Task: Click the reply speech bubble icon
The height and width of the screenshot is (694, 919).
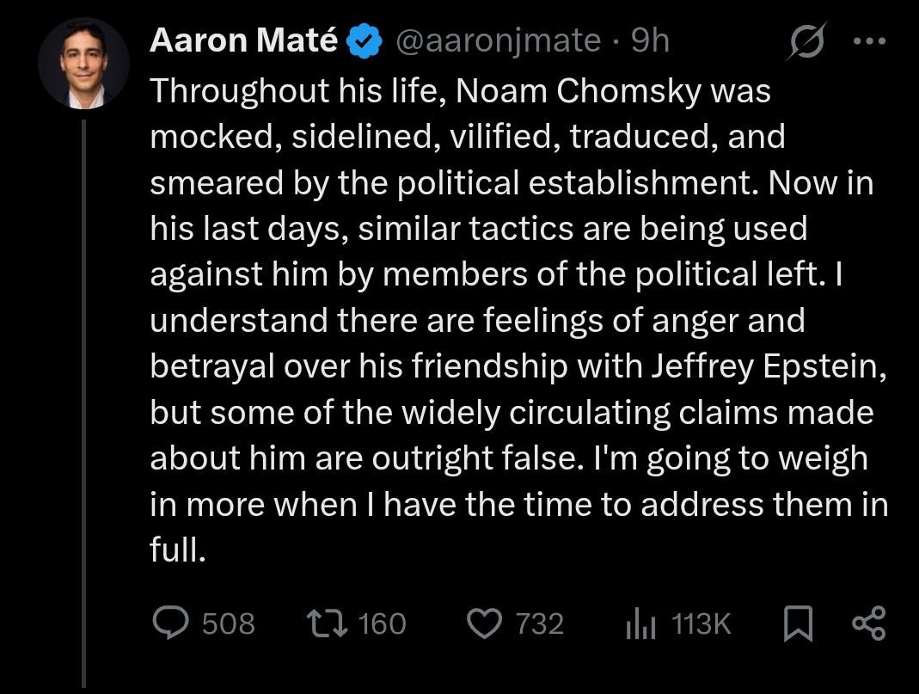Action: [x=170, y=623]
